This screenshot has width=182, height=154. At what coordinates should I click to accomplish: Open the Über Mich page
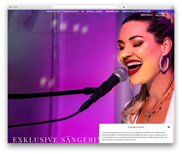(146, 15)
